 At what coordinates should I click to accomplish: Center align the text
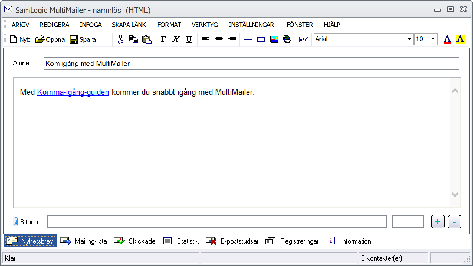[219, 39]
